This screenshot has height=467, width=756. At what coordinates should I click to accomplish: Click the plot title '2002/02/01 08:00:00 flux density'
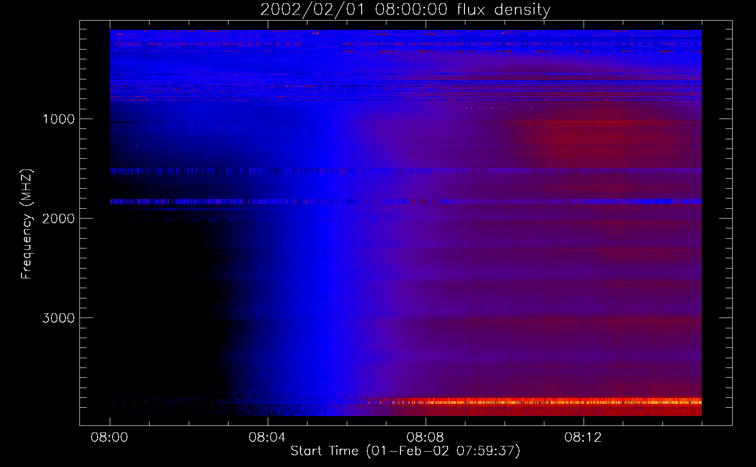click(x=405, y=10)
